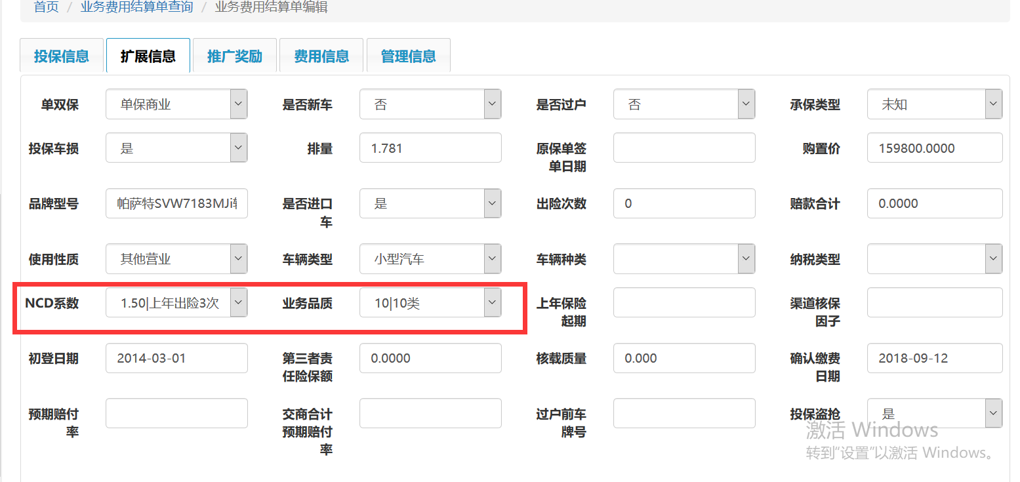Expand the 是否过户 dropdown

(684, 104)
